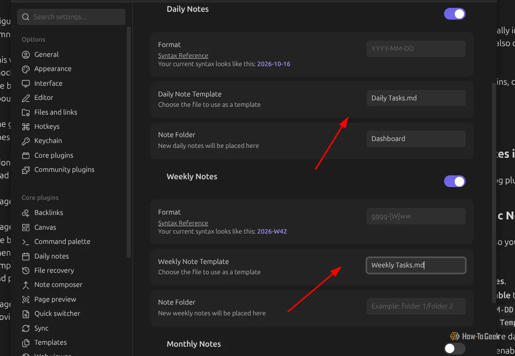515x356 pixels.
Task: Click the Canvas grid icon
Action: tap(25, 227)
